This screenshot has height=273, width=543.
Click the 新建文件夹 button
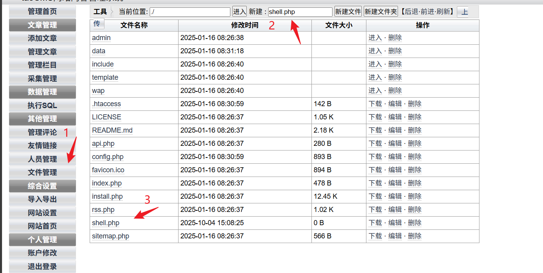click(x=380, y=12)
